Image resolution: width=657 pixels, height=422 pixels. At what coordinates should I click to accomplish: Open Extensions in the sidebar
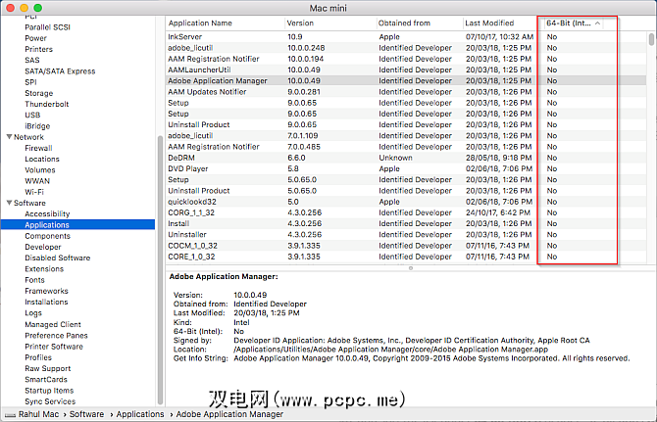[44, 269]
